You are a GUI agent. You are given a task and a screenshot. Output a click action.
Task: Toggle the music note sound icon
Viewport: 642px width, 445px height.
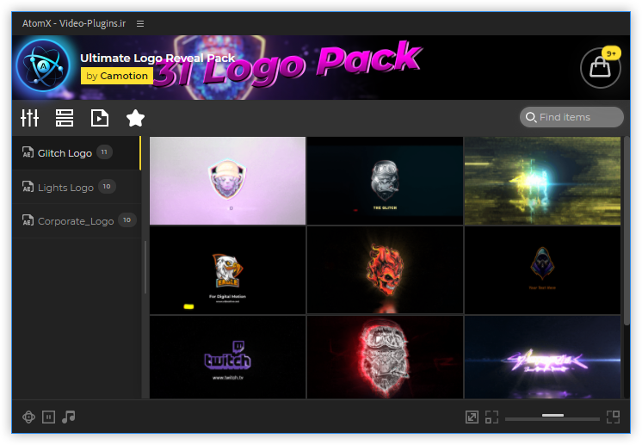(68, 417)
